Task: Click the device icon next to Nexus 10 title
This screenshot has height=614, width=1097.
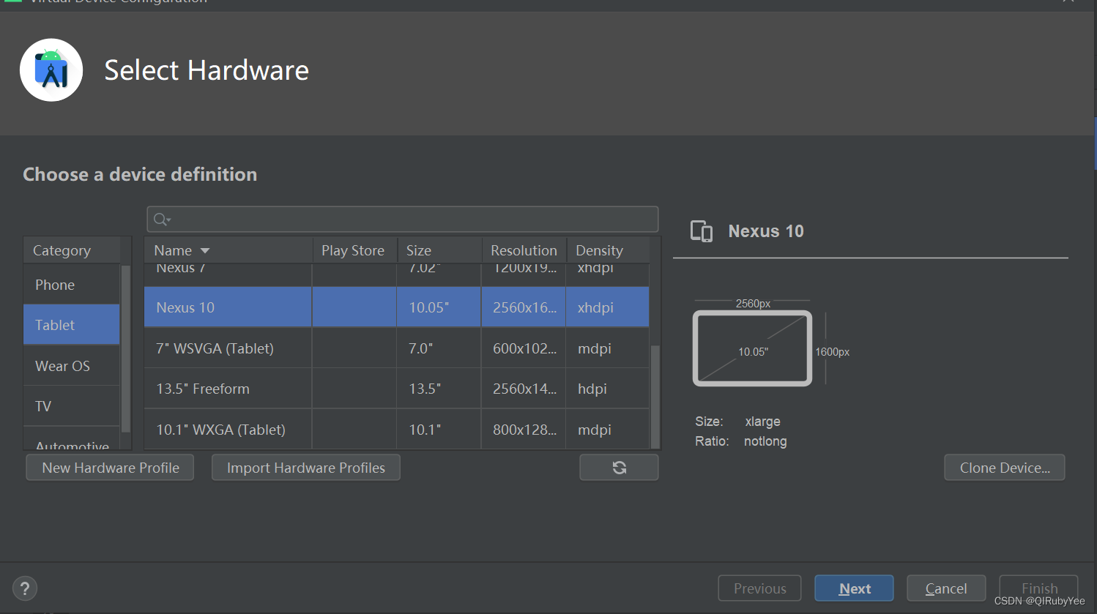Action: click(702, 231)
